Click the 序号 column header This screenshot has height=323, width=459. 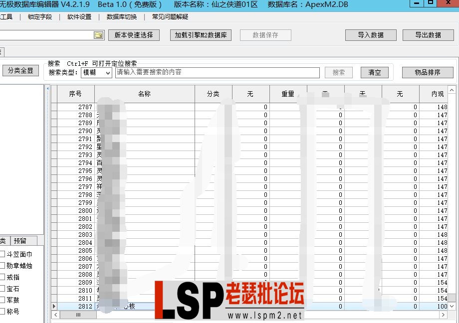point(75,94)
